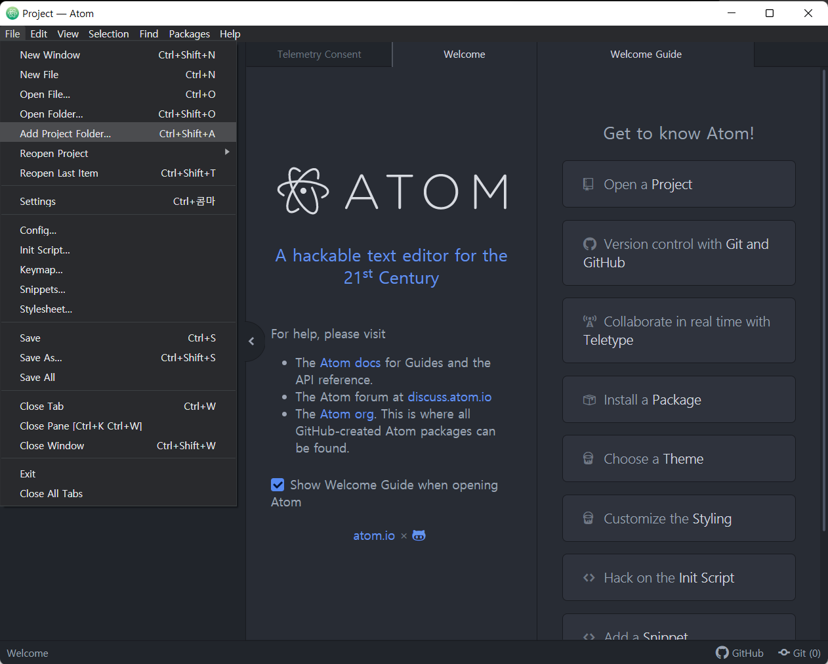Select Open Folder... menu entry
Image resolution: width=828 pixels, height=664 pixels.
coord(118,114)
